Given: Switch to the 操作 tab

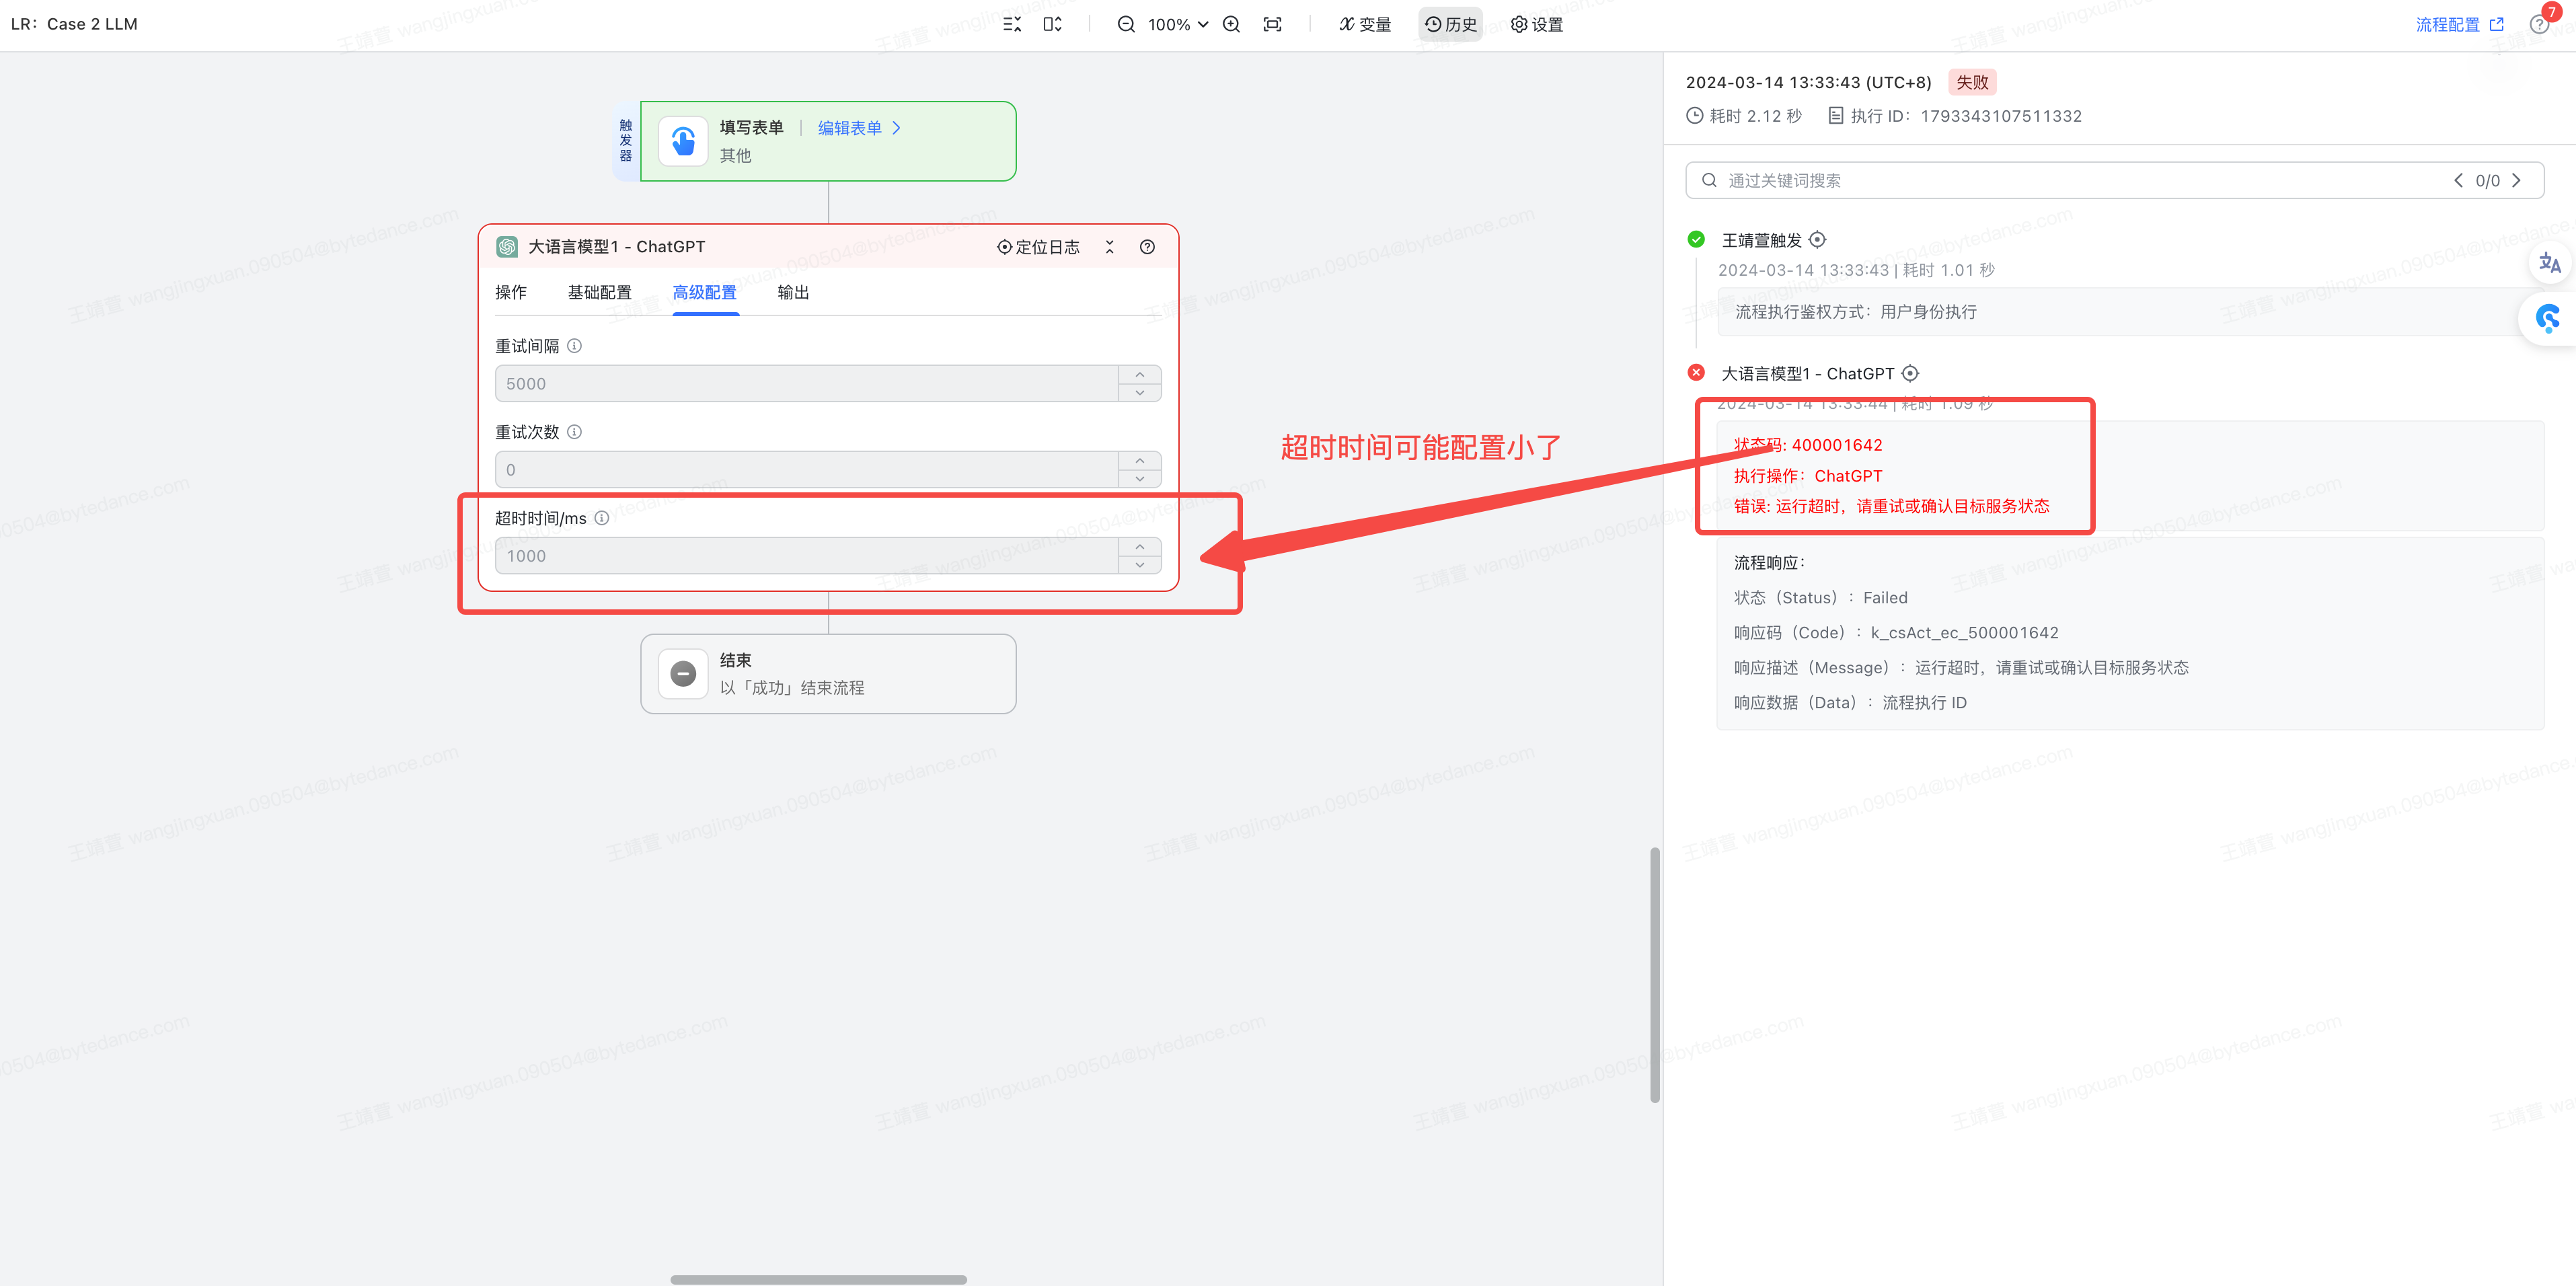Looking at the screenshot, I should (511, 292).
